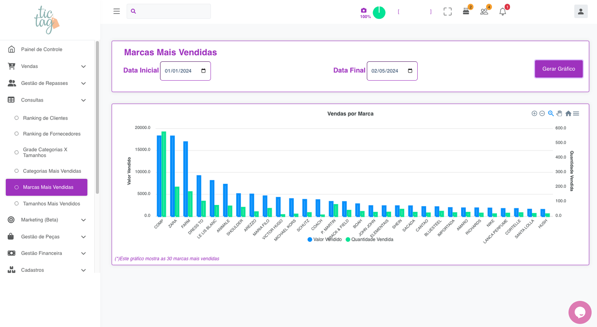The height and width of the screenshot is (327, 597).
Task: Toggle Valor Vendido legend series
Action: tap(325, 239)
